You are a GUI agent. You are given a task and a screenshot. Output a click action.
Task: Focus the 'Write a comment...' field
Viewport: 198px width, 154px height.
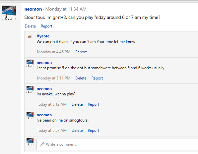pos(117,144)
